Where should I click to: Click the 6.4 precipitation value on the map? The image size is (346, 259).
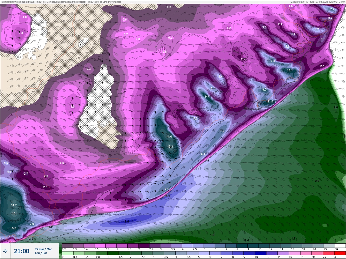pyautogui.click(x=203, y=154)
